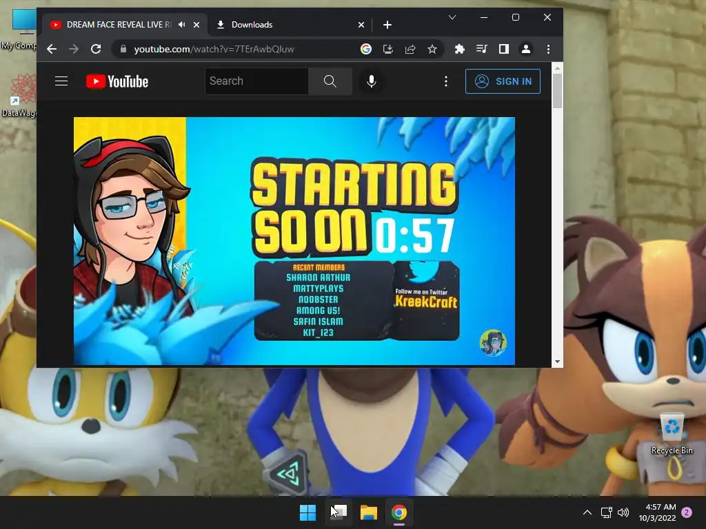The height and width of the screenshot is (529, 706).
Task: Click the address bar URL text
Action: pyautogui.click(x=214, y=49)
